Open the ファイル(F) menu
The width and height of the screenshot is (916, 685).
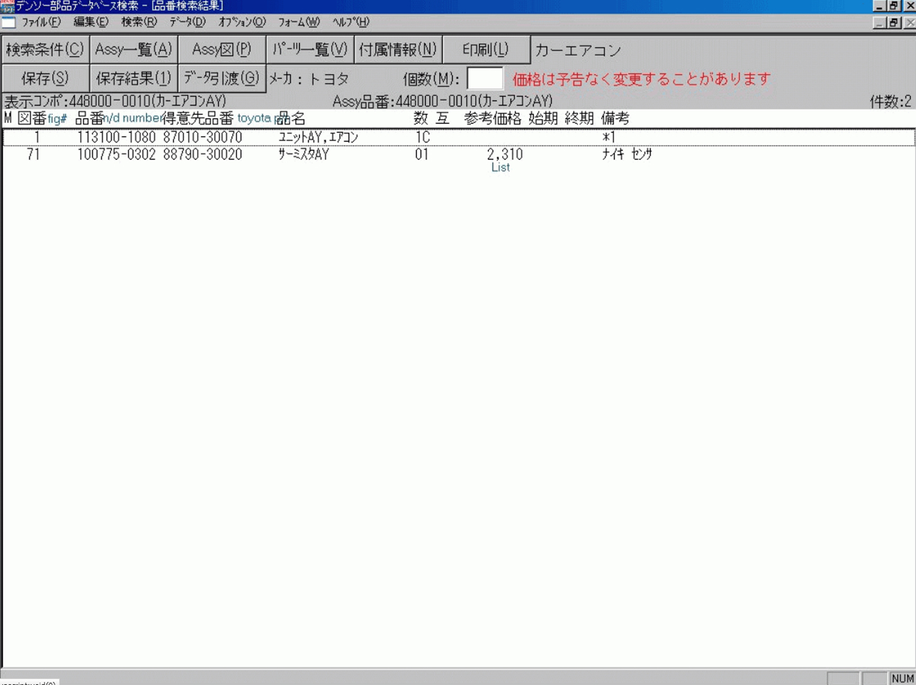(x=41, y=22)
